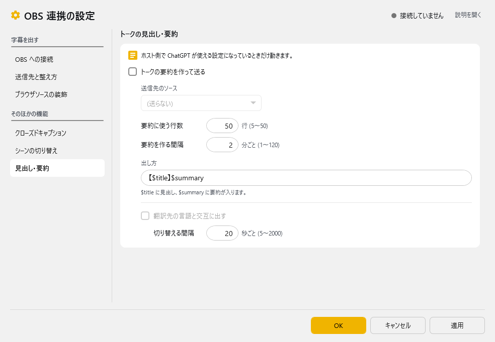495x342 pixels.
Task: Enable トークの要約を作って送る checkbox
Action: point(133,72)
